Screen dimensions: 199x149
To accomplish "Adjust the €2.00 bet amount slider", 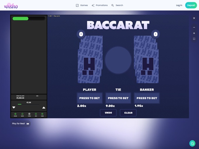I will point(29,104).
